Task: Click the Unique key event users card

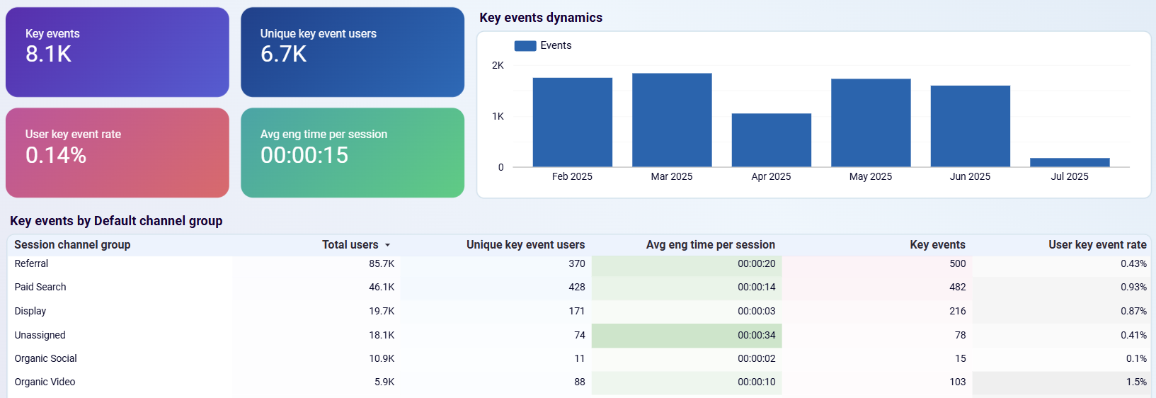Action: 353,52
